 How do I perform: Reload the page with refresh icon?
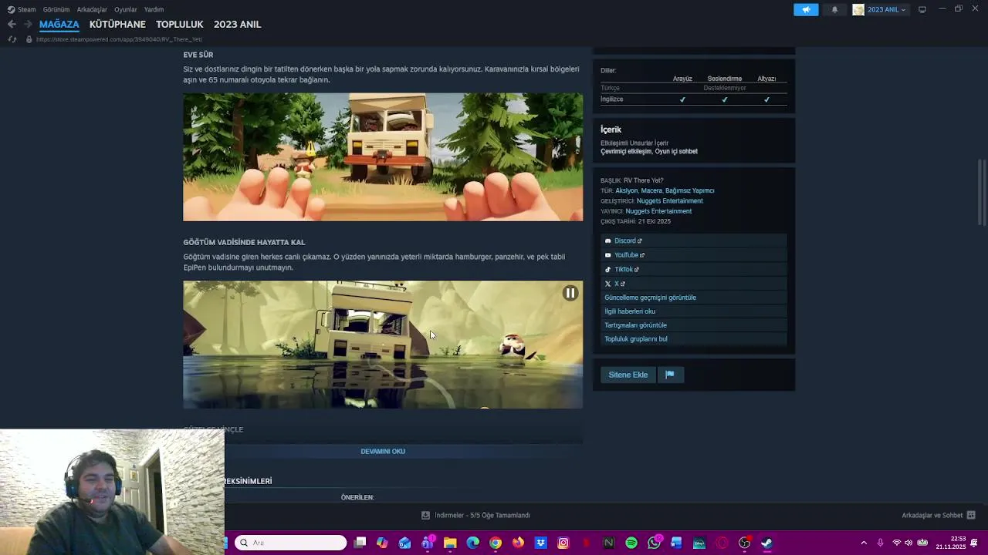click(12, 39)
